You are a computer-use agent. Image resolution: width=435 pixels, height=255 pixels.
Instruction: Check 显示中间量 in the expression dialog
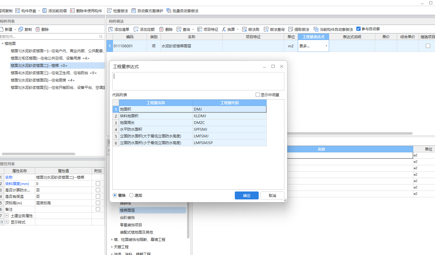(258, 95)
